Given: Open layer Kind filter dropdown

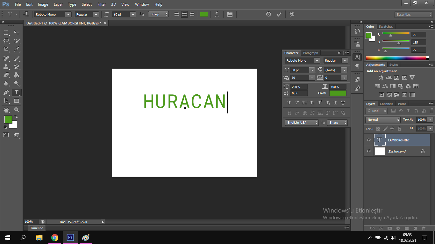Looking at the screenshot, I should [376, 111].
